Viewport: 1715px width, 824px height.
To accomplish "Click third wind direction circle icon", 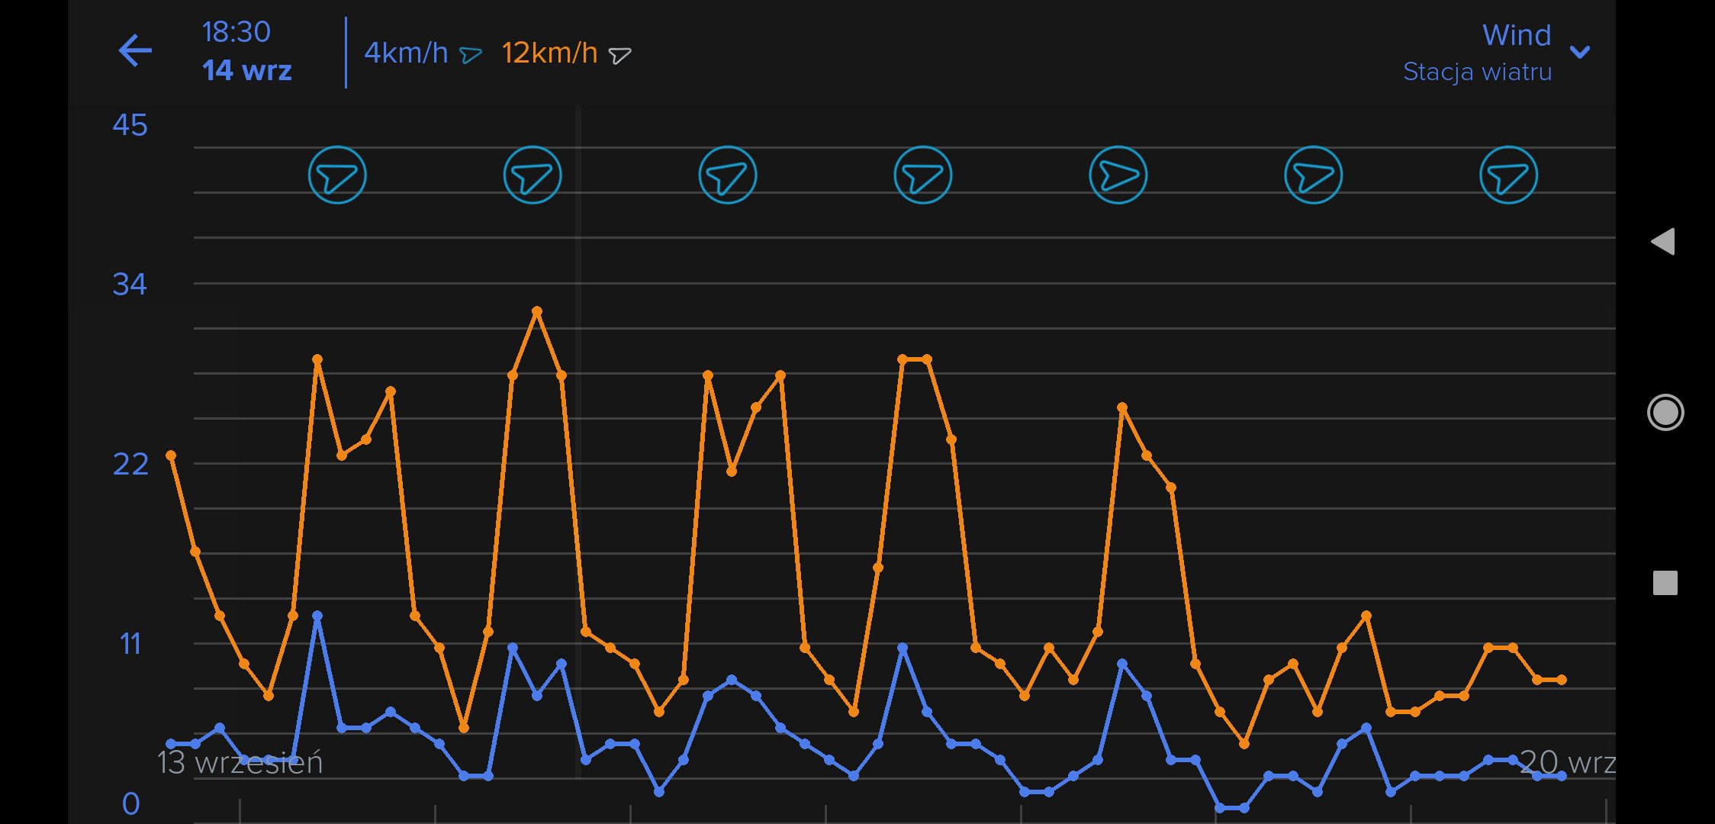I will point(728,175).
